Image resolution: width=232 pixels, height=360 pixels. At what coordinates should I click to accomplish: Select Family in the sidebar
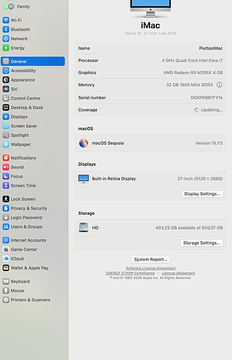tap(23, 6)
